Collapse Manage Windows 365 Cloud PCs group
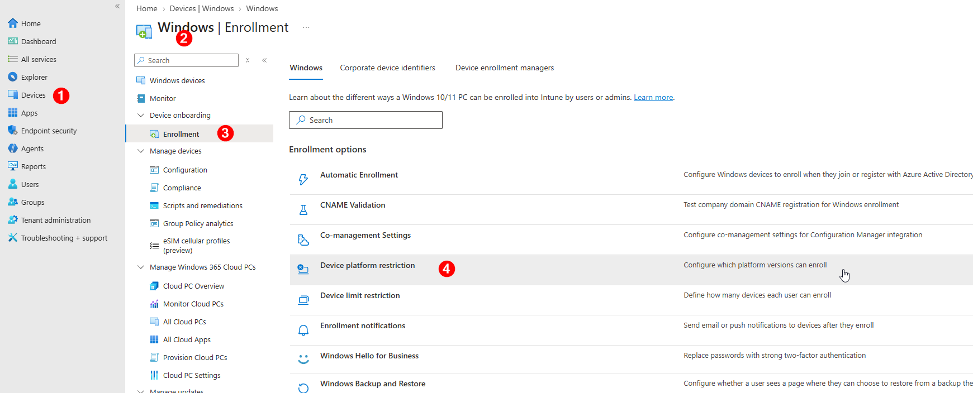The width and height of the screenshot is (973, 393). pyautogui.click(x=141, y=267)
